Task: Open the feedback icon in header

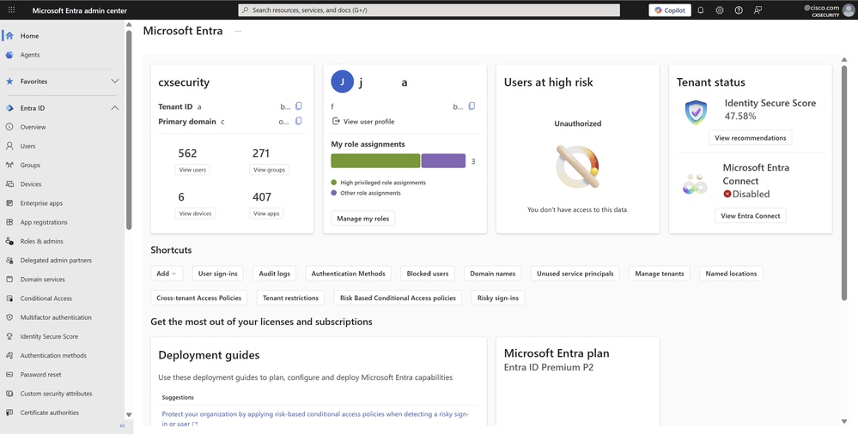Action: point(758,9)
